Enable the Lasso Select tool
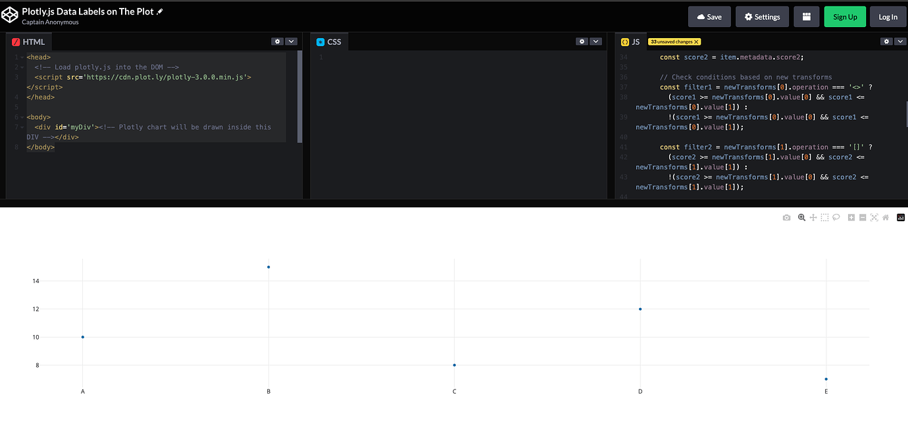The height and width of the screenshot is (433, 908). click(836, 217)
